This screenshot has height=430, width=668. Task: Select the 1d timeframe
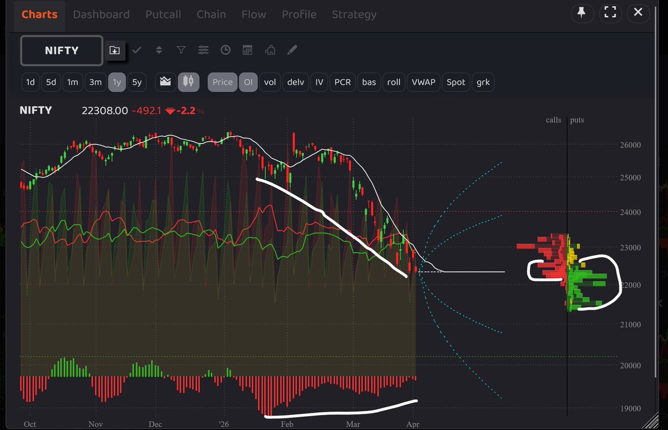pos(30,82)
